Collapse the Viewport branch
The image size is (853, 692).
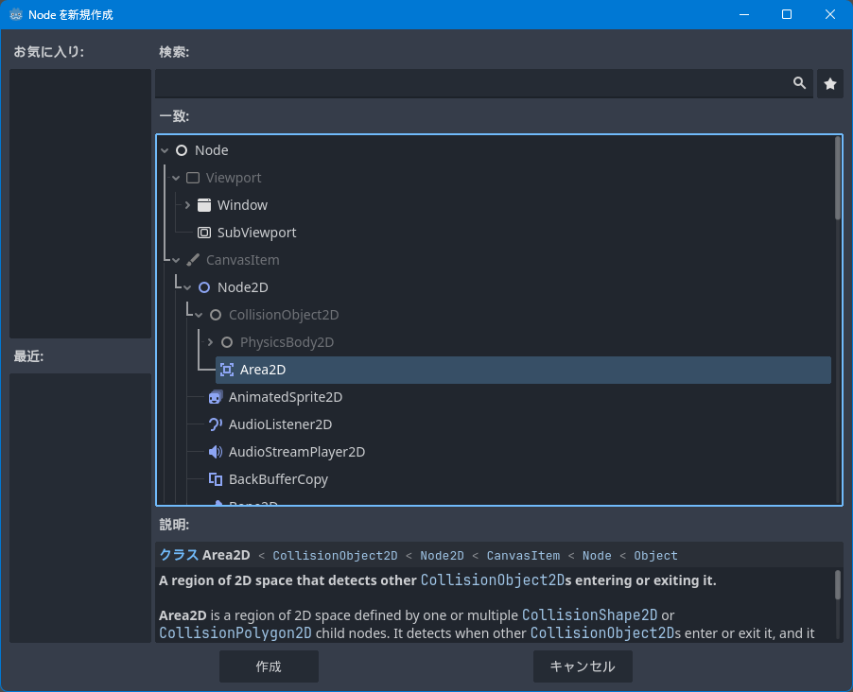tap(176, 178)
